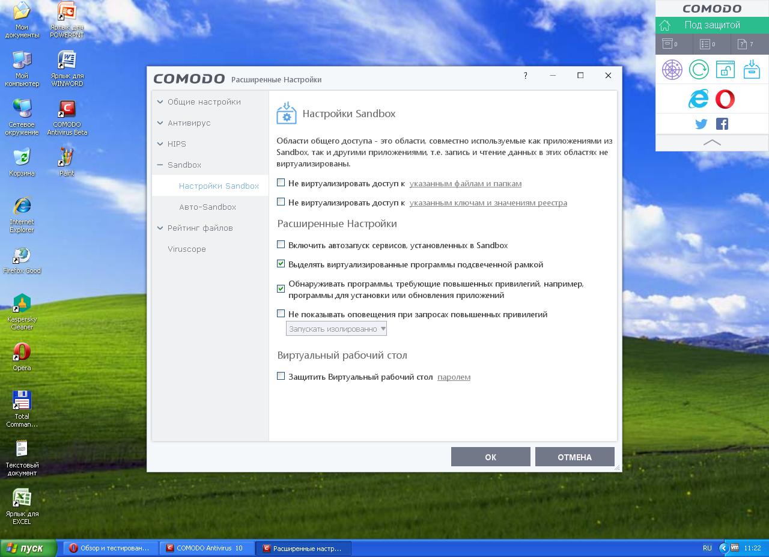Select the Авто-Sandbox subsection

210,207
